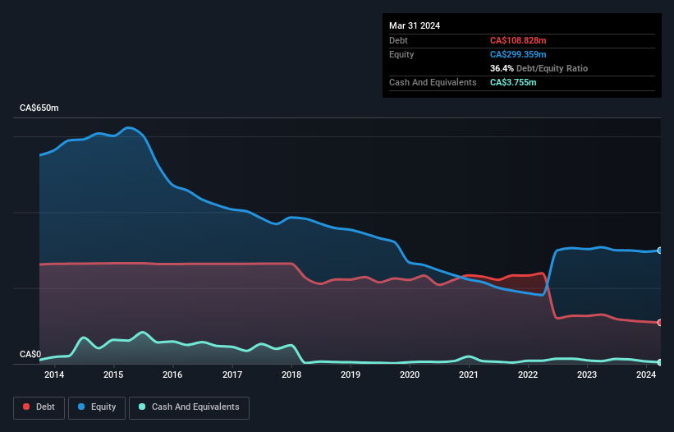Screen dimensions: 674x432
Task: Click the CA$108.828m debt value
Action: pyautogui.click(x=518, y=40)
